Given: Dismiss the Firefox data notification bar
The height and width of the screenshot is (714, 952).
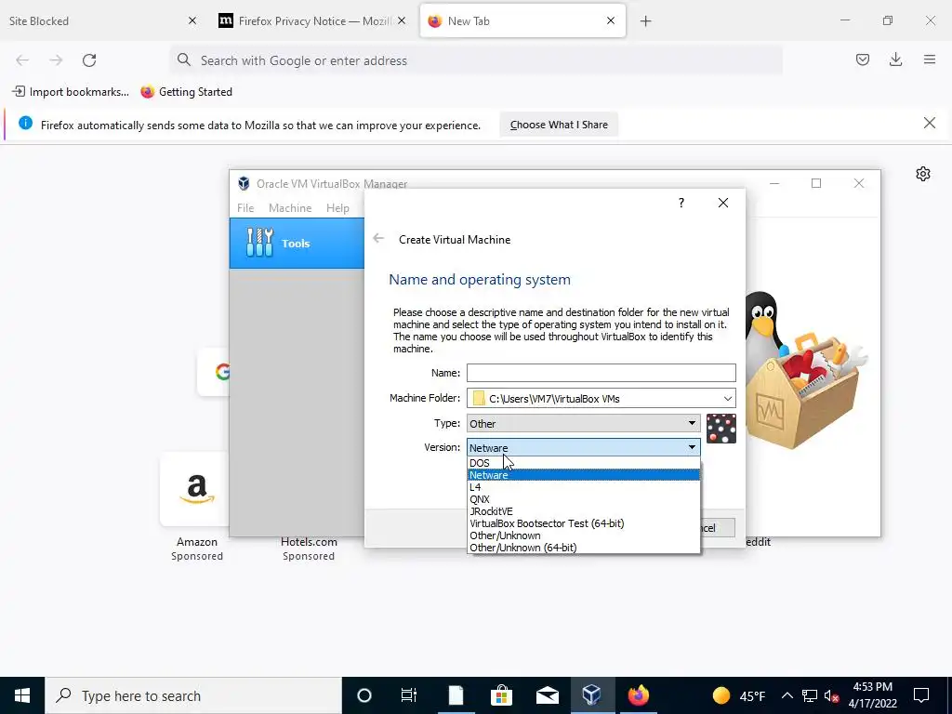Looking at the screenshot, I should 930,124.
